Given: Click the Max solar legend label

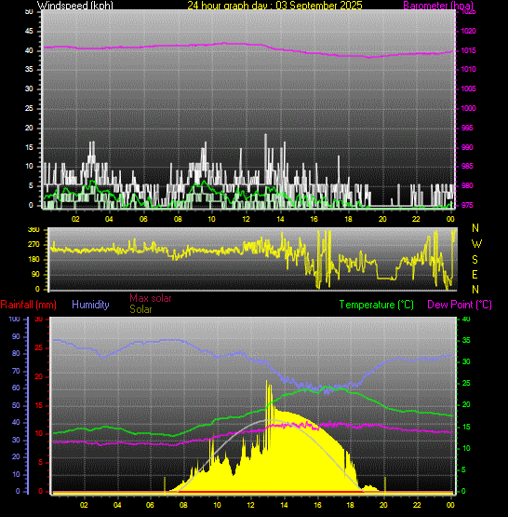Looking at the screenshot, I should point(151,298).
